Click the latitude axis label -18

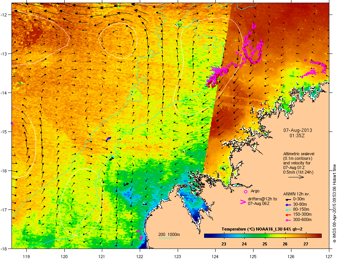(x=4, y=249)
